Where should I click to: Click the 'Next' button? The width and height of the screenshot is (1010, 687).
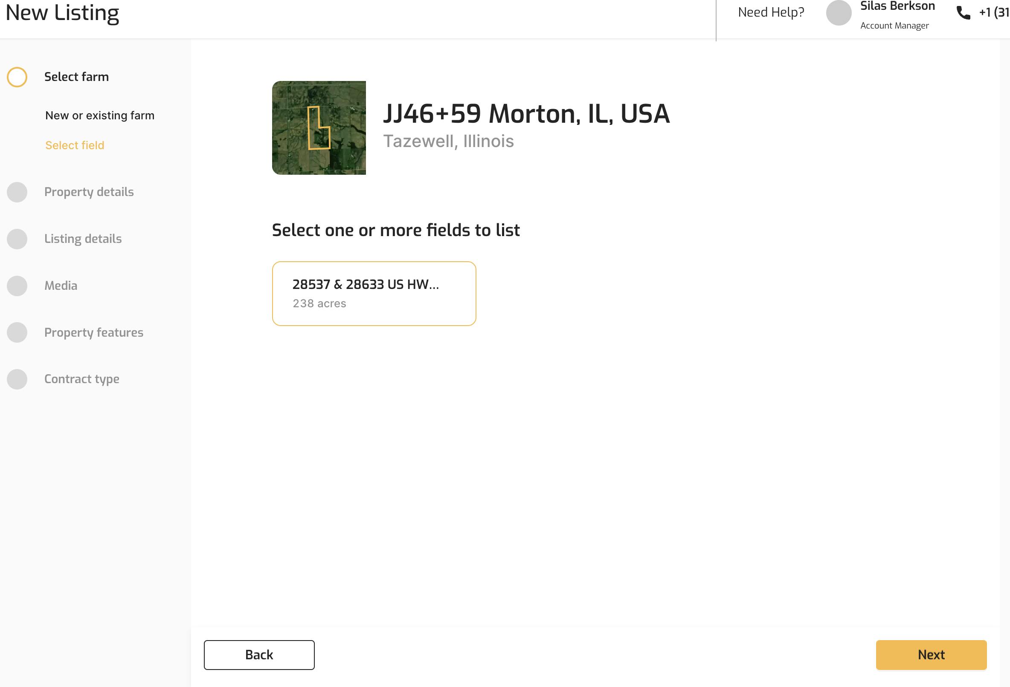931,655
